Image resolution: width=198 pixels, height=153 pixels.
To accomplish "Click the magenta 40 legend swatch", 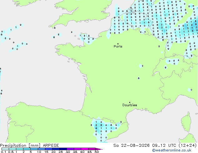I will pyautogui.click(x=85, y=149).
